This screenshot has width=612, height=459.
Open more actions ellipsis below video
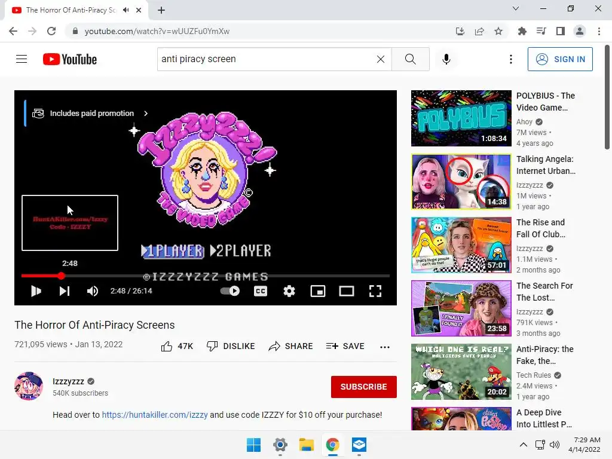click(385, 347)
